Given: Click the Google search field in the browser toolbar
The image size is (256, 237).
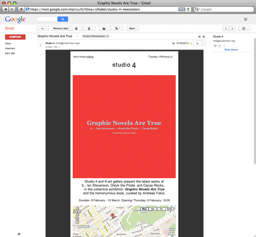Looking at the screenshot, I should point(224,9).
